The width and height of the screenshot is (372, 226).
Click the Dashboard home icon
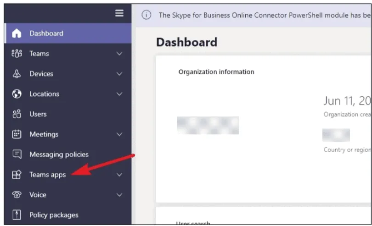tap(17, 33)
